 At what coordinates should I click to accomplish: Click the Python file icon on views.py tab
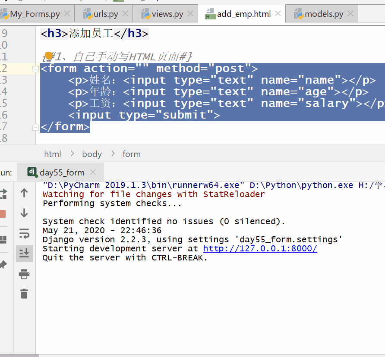[x=146, y=14]
